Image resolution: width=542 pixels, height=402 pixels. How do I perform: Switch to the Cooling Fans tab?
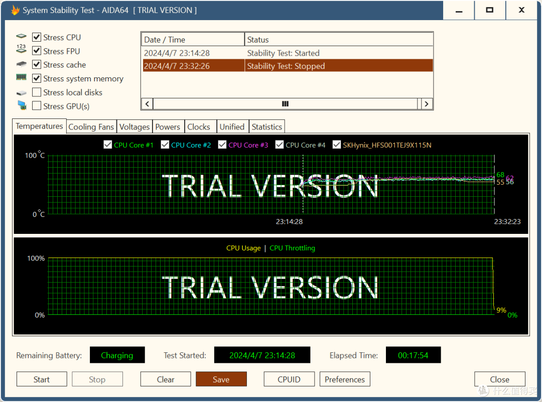(x=91, y=127)
